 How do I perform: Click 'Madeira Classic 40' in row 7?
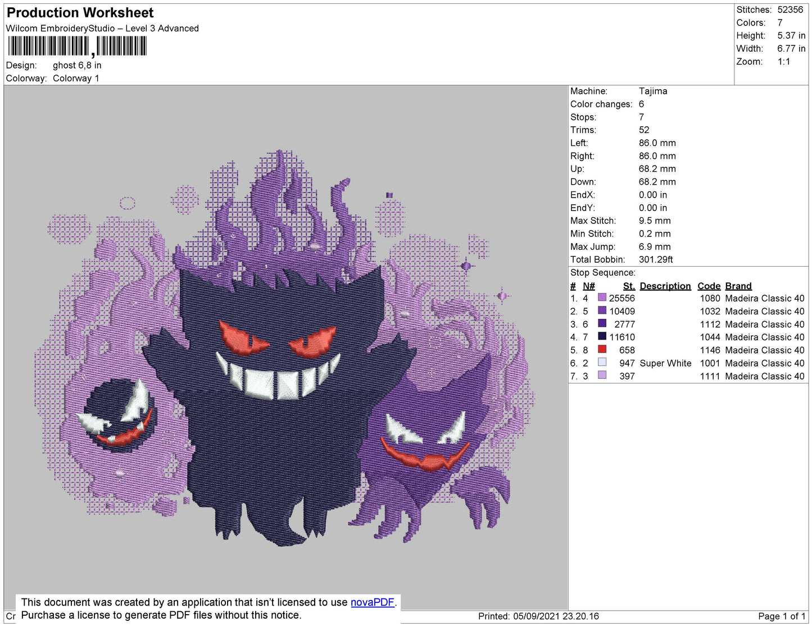(765, 376)
